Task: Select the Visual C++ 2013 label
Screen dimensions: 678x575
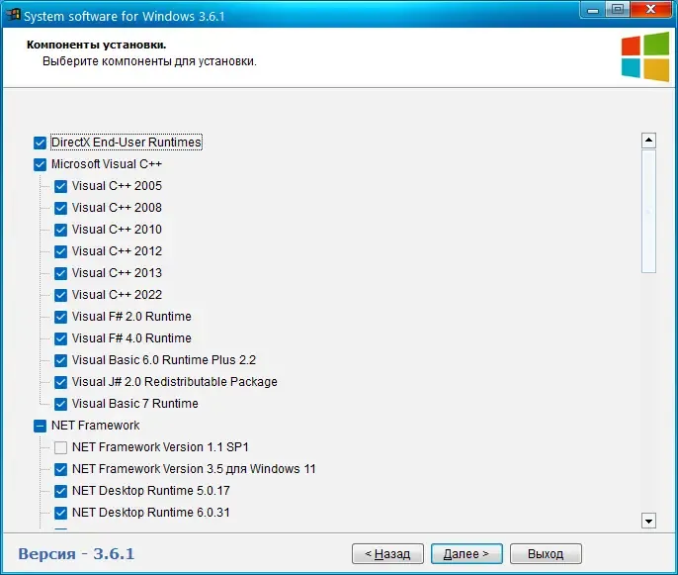Action: point(117,273)
